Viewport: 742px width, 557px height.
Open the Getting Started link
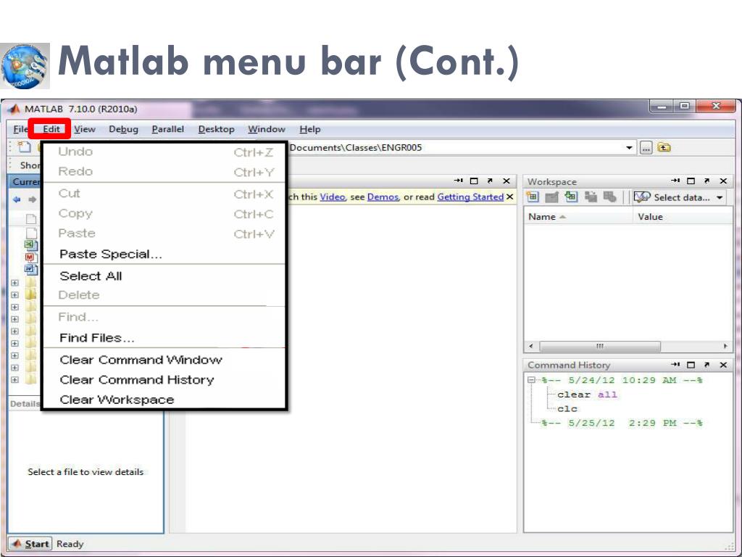[470, 197]
